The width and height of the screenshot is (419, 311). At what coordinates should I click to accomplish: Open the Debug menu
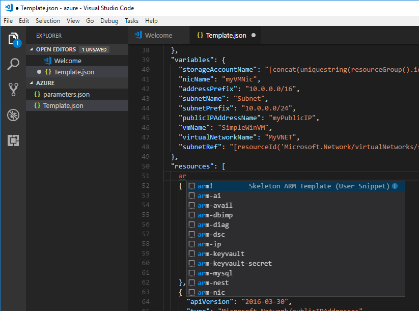109,21
